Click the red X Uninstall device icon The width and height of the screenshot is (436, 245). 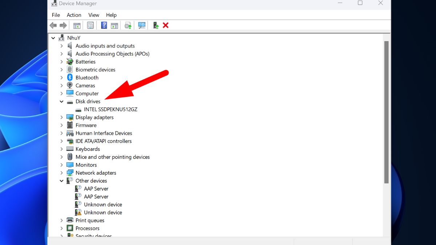tap(166, 25)
